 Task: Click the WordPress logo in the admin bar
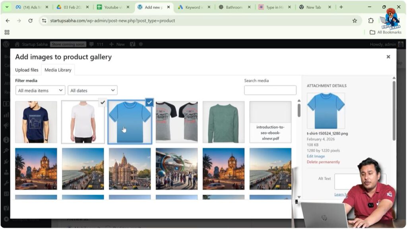coord(7,44)
